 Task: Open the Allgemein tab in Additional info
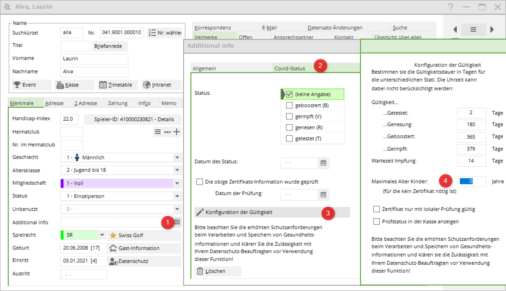[204, 68]
